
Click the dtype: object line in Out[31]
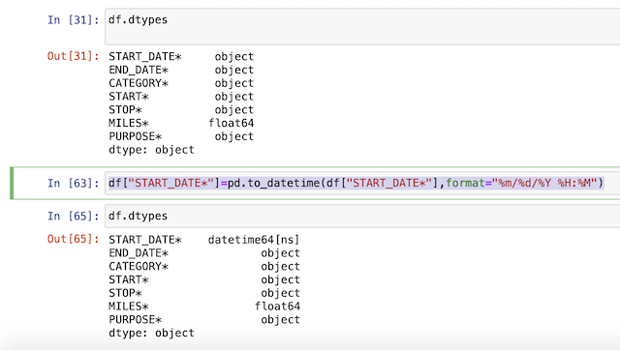click(x=151, y=150)
